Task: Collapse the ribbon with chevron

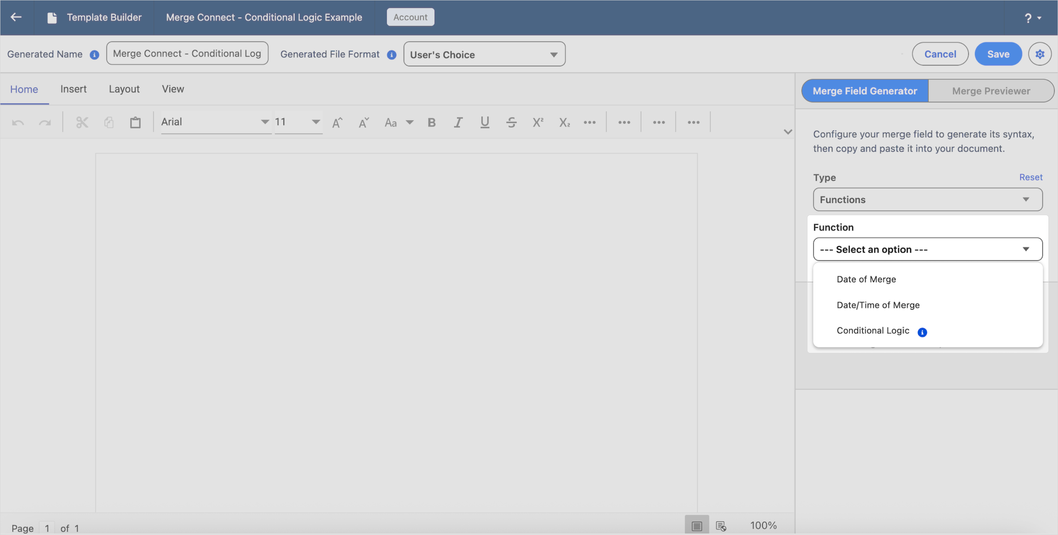Action: click(787, 132)
